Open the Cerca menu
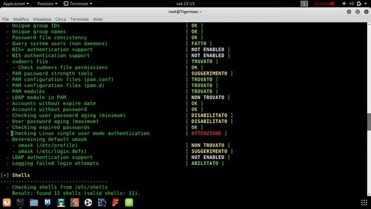The image size is (371, 209). pos(60,19)
